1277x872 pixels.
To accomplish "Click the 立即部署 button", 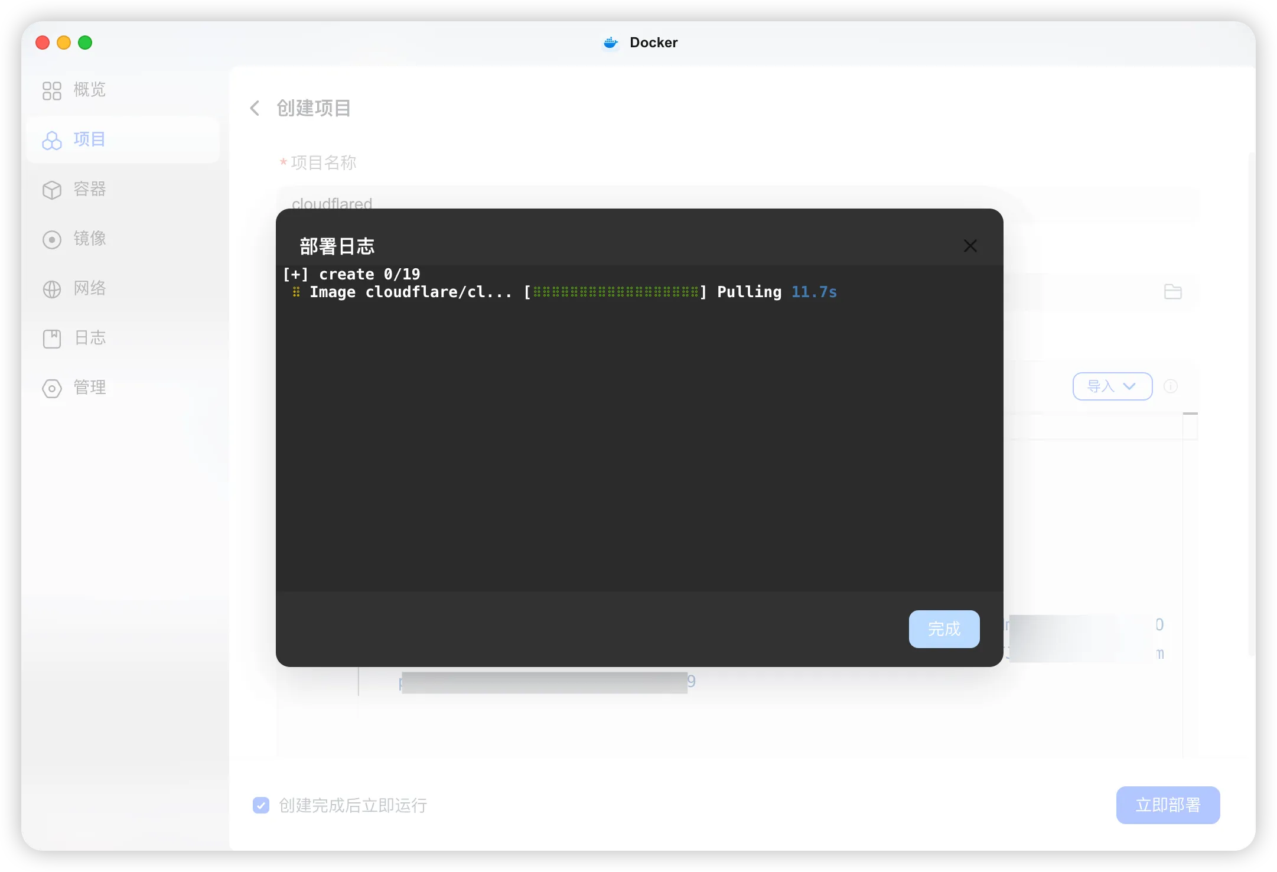I will [x=1168, y=805].
